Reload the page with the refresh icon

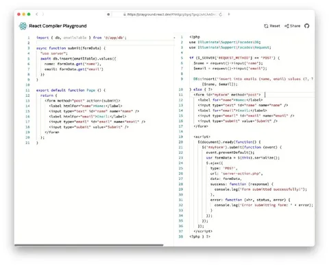221,14
